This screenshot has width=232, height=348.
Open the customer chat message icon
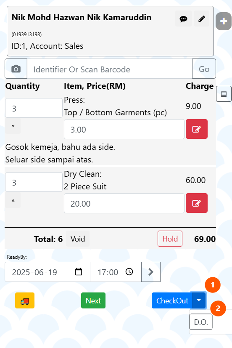click(x=183, y=19)
